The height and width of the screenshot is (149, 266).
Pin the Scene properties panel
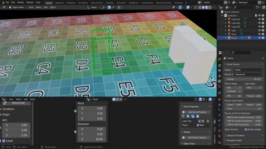[263, 58]
